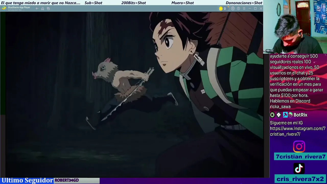Click the TikTok logo in overlay
Viewport: 327px width, 184px height.
(299, 169)
